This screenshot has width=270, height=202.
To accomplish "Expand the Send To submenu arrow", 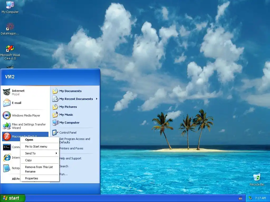I will click(56, 153).
